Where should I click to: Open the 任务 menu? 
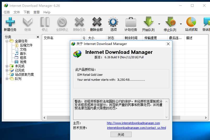[7, 12]
